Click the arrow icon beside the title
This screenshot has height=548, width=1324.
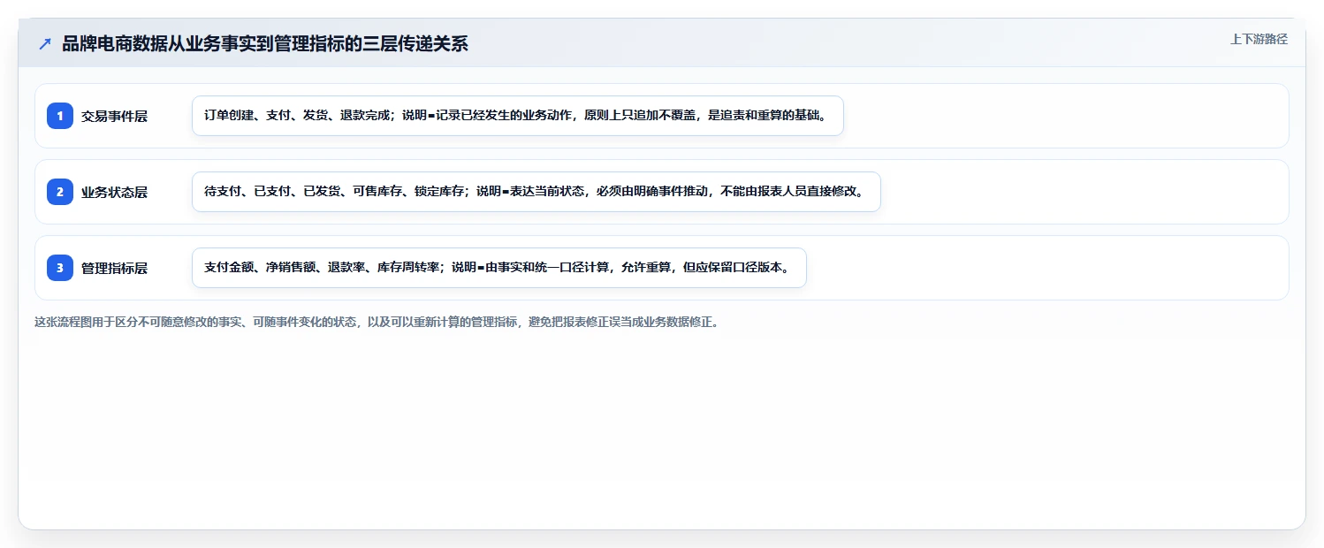[x=45, y=44]
